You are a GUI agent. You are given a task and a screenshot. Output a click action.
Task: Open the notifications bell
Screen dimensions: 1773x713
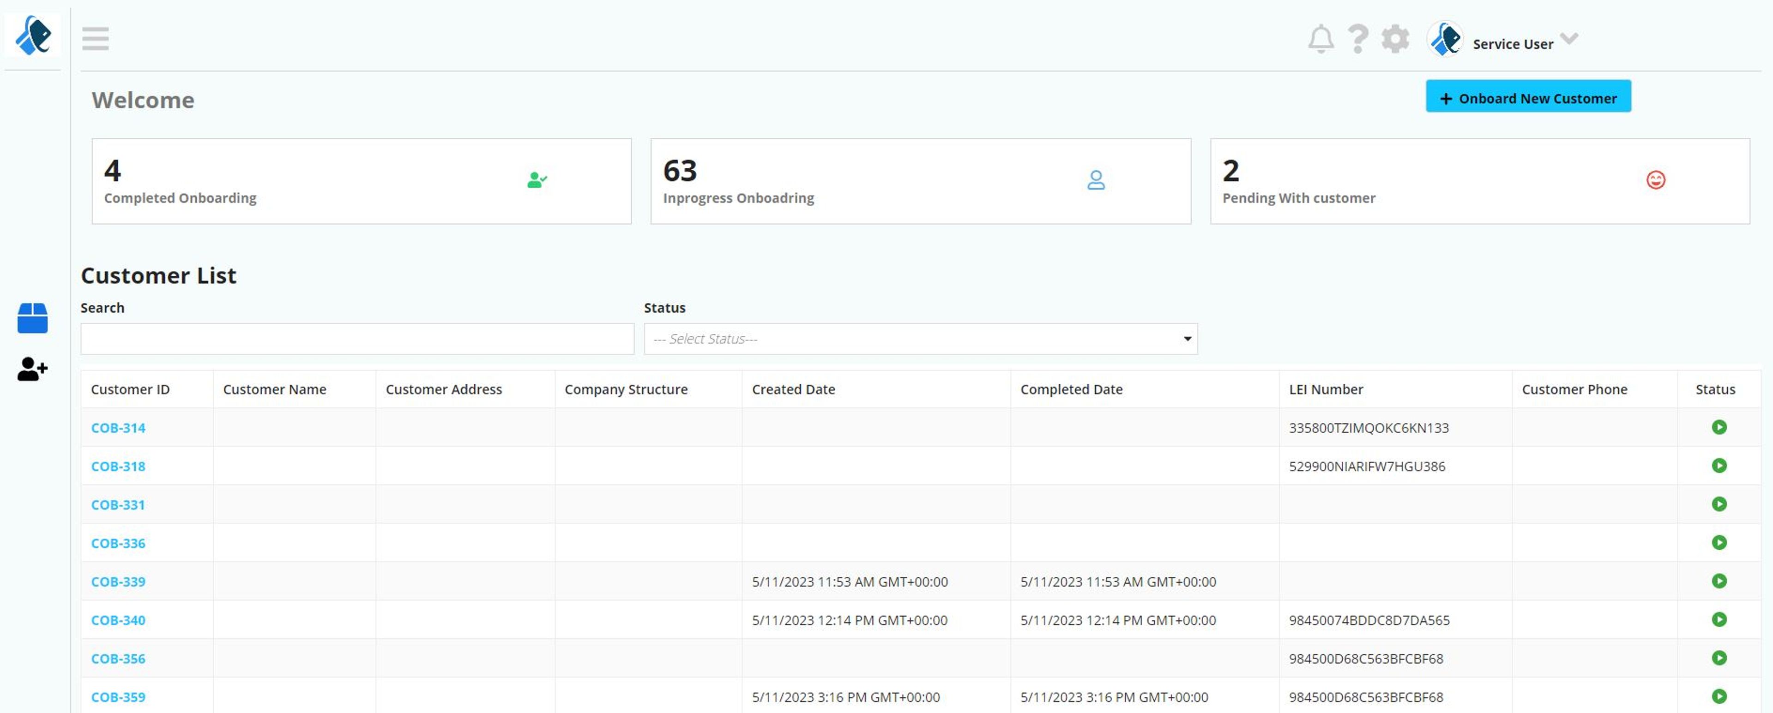point(1321,39)
